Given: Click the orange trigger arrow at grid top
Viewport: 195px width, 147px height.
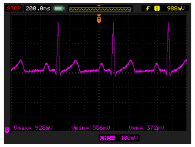Looking at the screenshot, I should pos(99,15).
